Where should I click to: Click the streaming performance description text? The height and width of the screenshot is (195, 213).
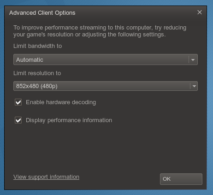click(100, 31)
